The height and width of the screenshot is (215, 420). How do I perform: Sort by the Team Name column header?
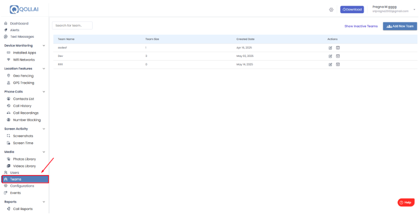(x=66, y=39)
